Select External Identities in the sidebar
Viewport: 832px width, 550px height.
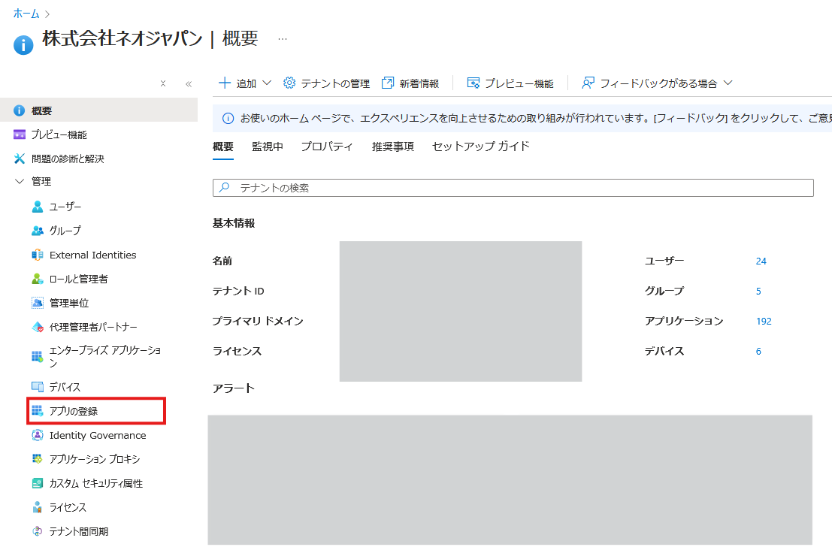coord(93,255)
